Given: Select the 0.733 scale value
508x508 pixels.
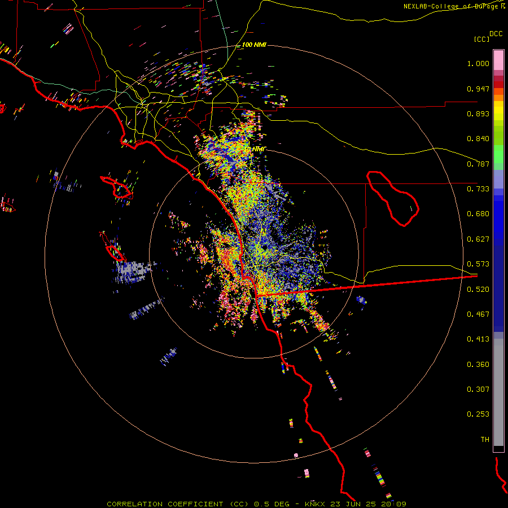Looking at the screenshot, I should (x=478, y=189).
